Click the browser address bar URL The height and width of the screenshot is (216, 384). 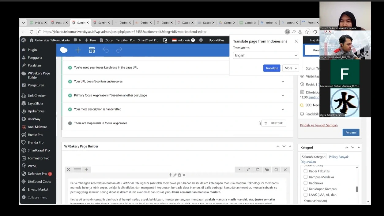coord(125,32)
